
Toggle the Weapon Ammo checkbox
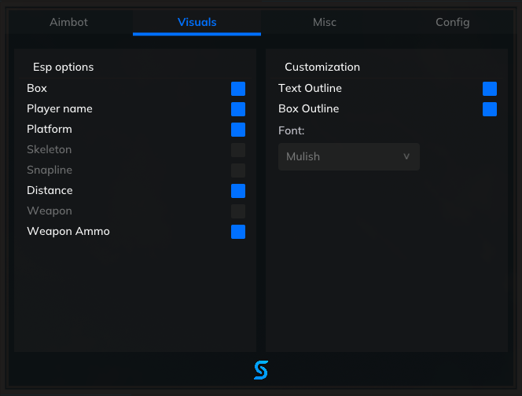[238, 232]
